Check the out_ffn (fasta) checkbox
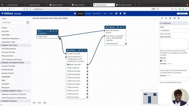The image size is (189, 106). [68, 78]
